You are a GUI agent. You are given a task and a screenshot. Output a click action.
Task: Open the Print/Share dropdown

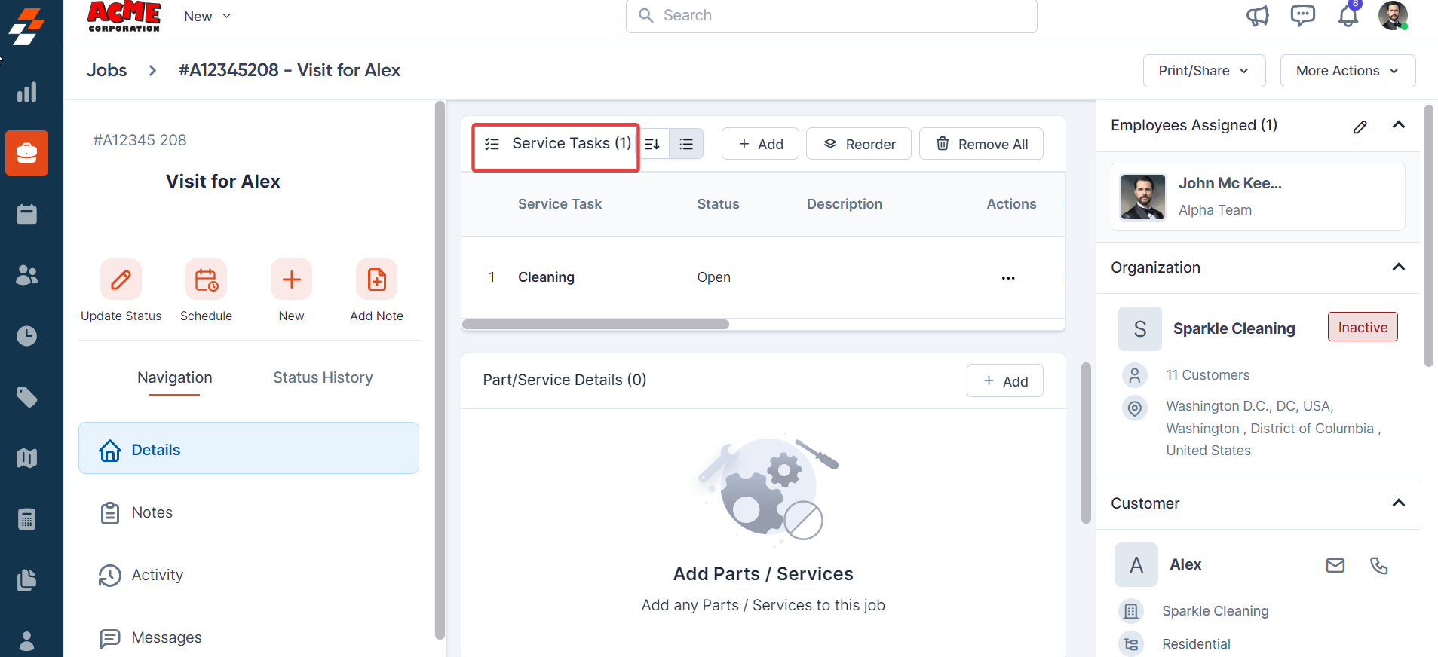[x=1203, y=71]
